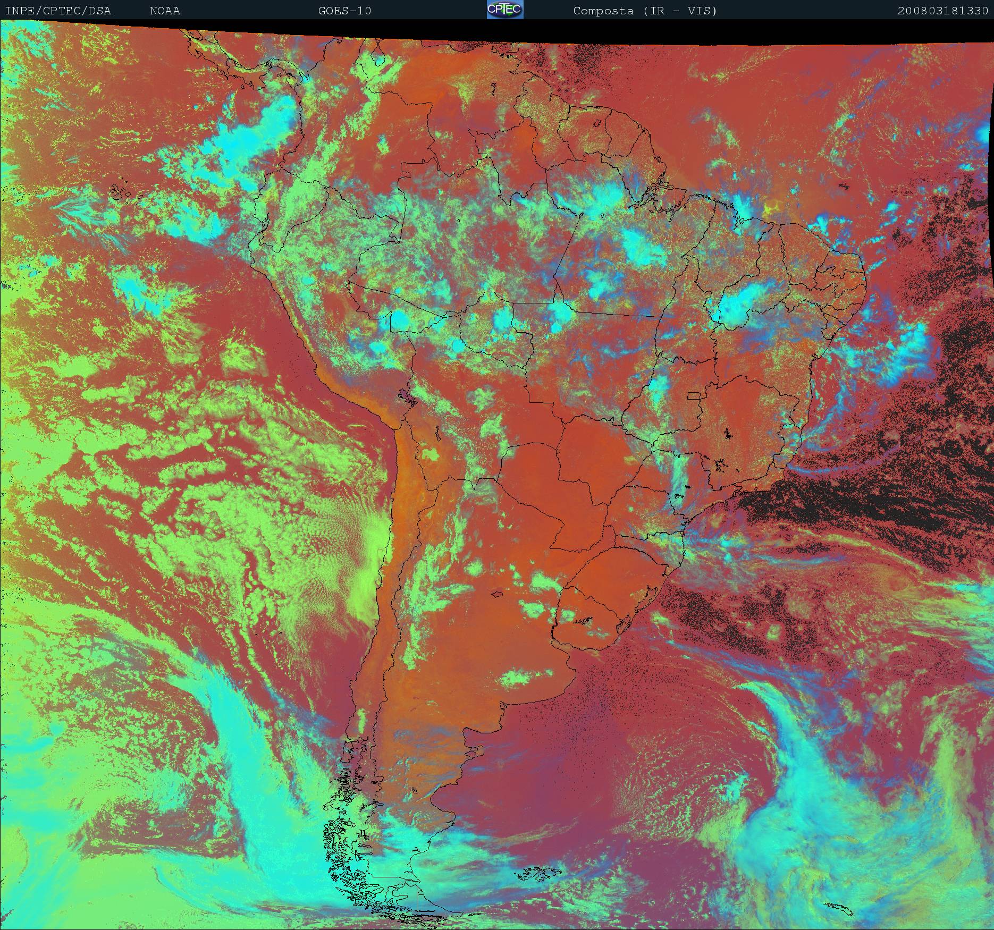Click the INPE/CPTEC/DSA header label
994x930 pixels.
58,11
